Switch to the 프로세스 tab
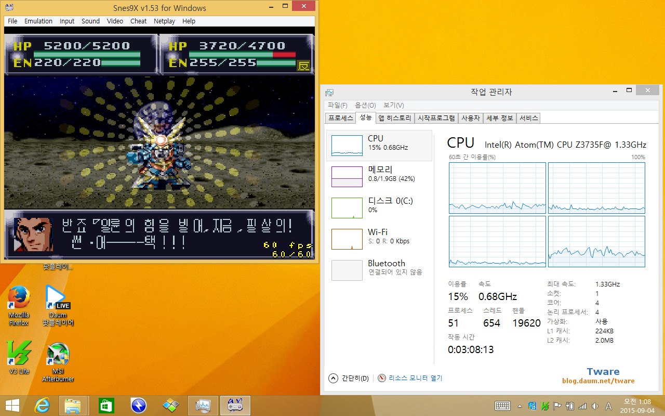Screen dimensions: 665x416 340,118
